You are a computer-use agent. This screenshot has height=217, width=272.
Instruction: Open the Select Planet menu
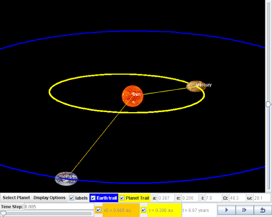(x=16, y=198)
